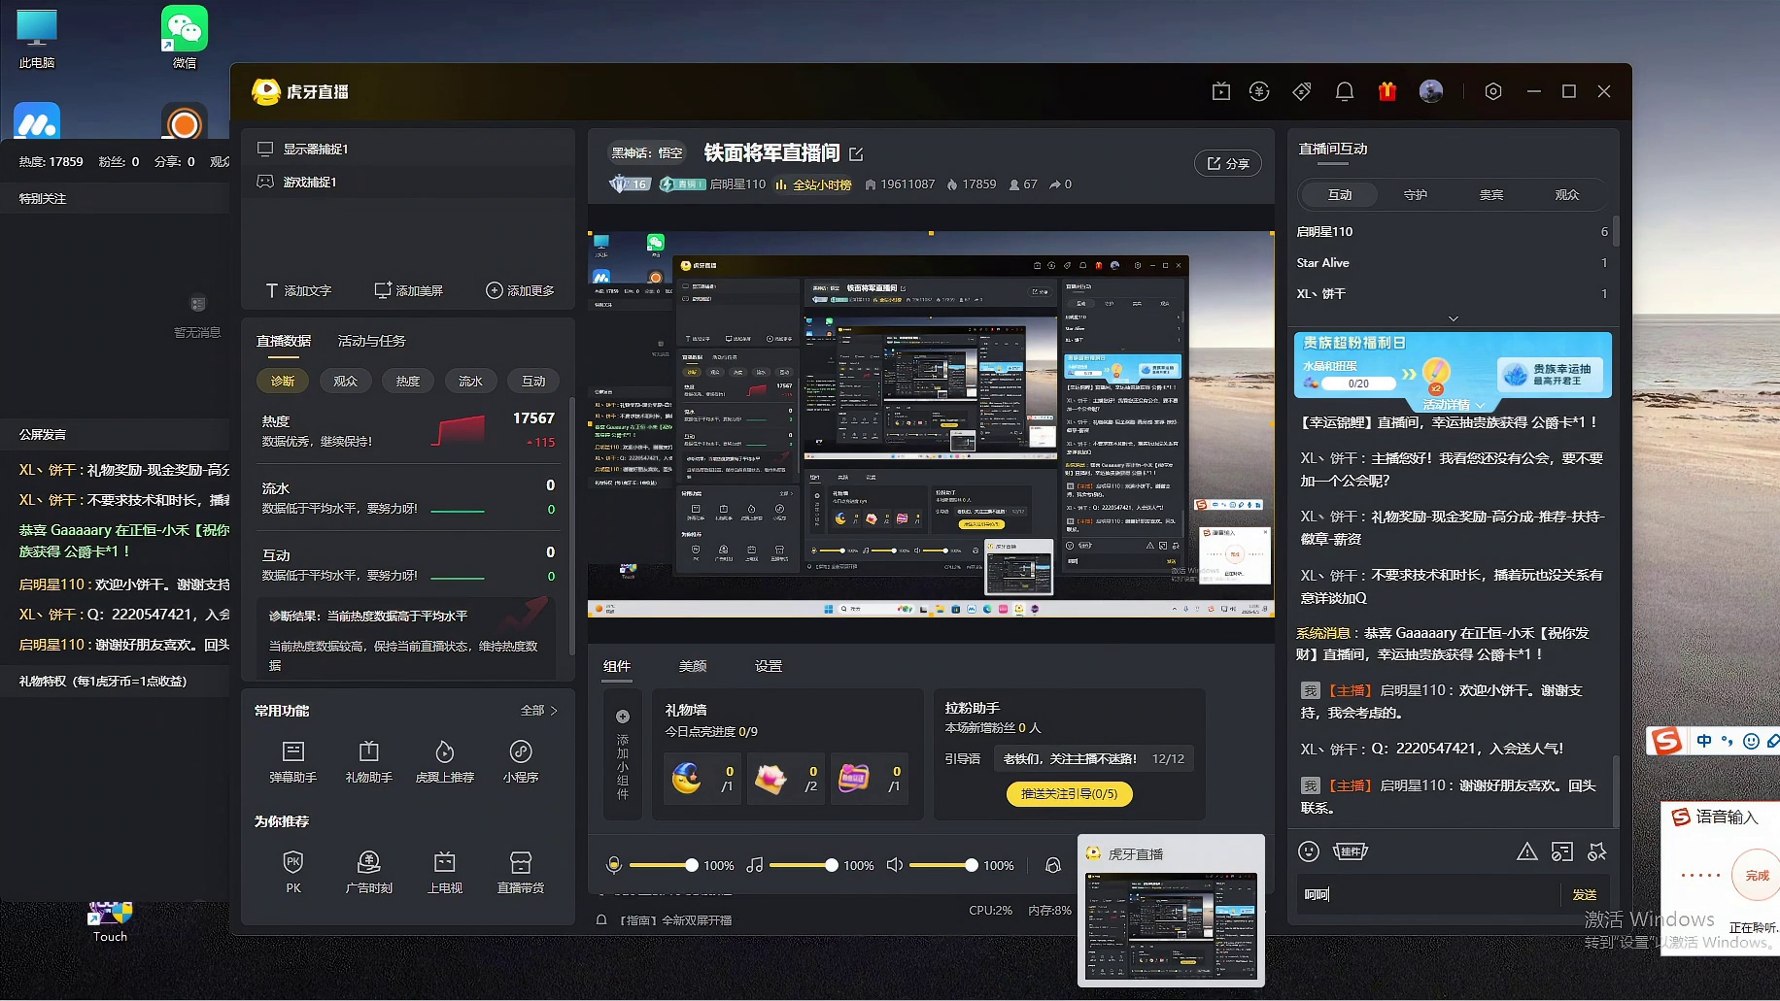Image resolution: width=1780 pixels, height=1001 pixels.
Task: Adjust the speaker volume slider
Action: coord(942,865)
